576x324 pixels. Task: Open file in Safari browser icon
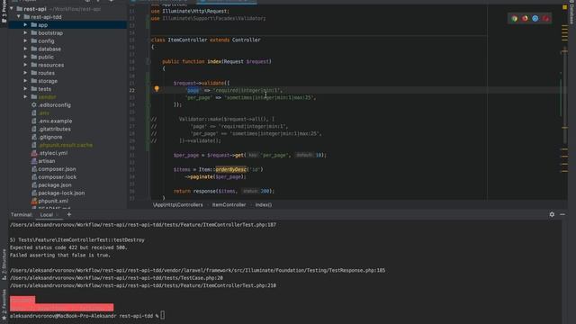(x=535, y=18)
